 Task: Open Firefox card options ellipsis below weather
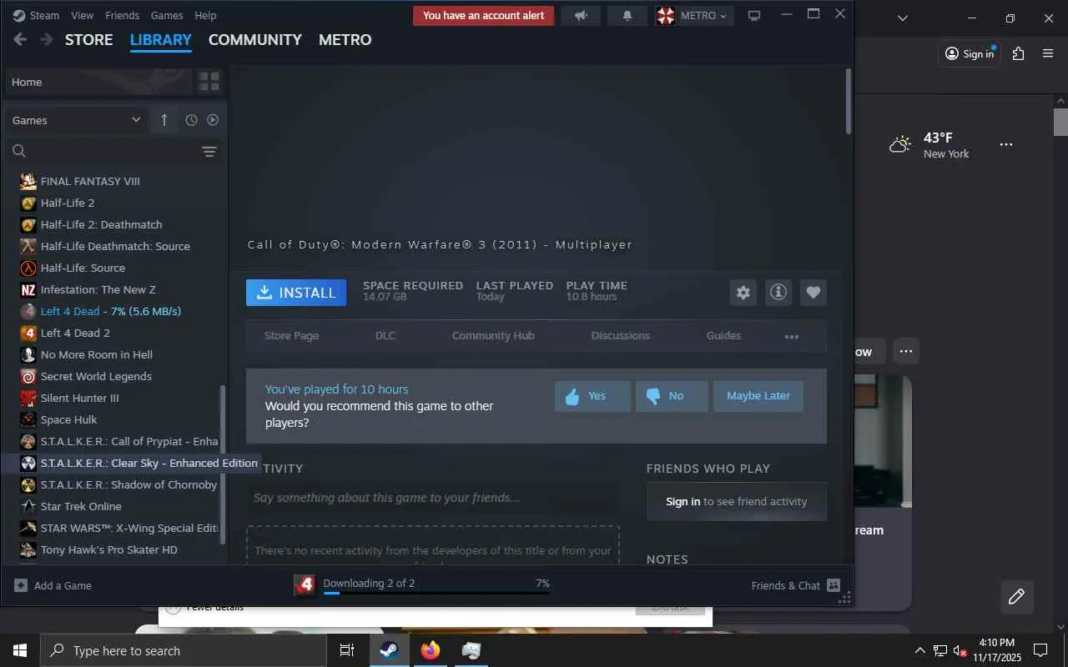pos(906,351)
